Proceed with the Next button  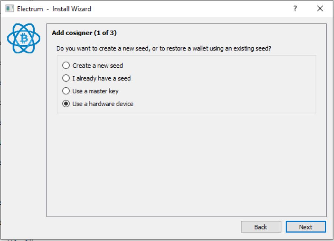[306, 227]
